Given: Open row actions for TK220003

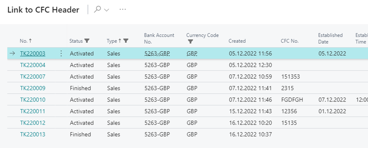Looking at the screenshot, I should tap(61, 54).
